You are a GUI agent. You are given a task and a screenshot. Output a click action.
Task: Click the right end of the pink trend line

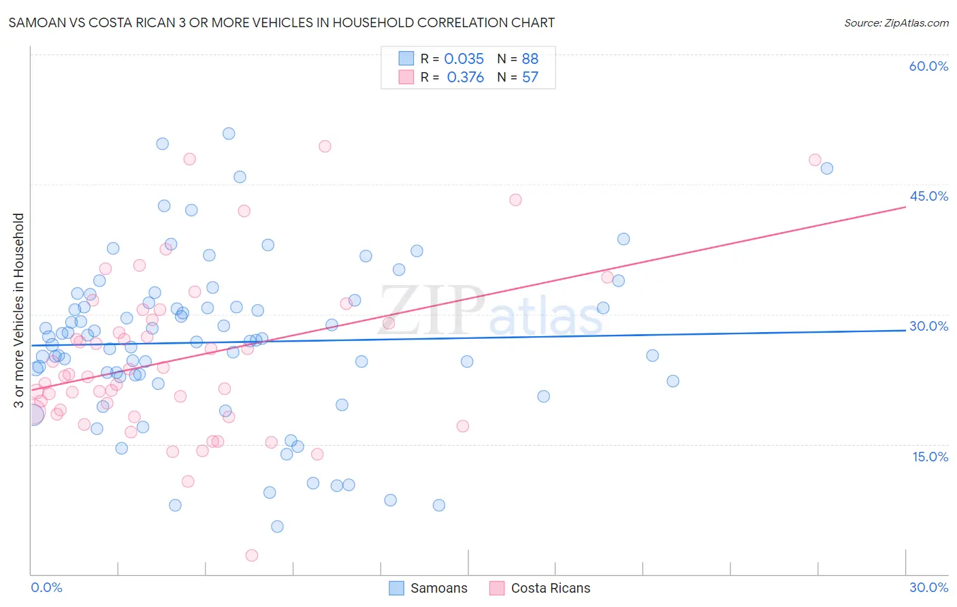(x=905, y=206)
